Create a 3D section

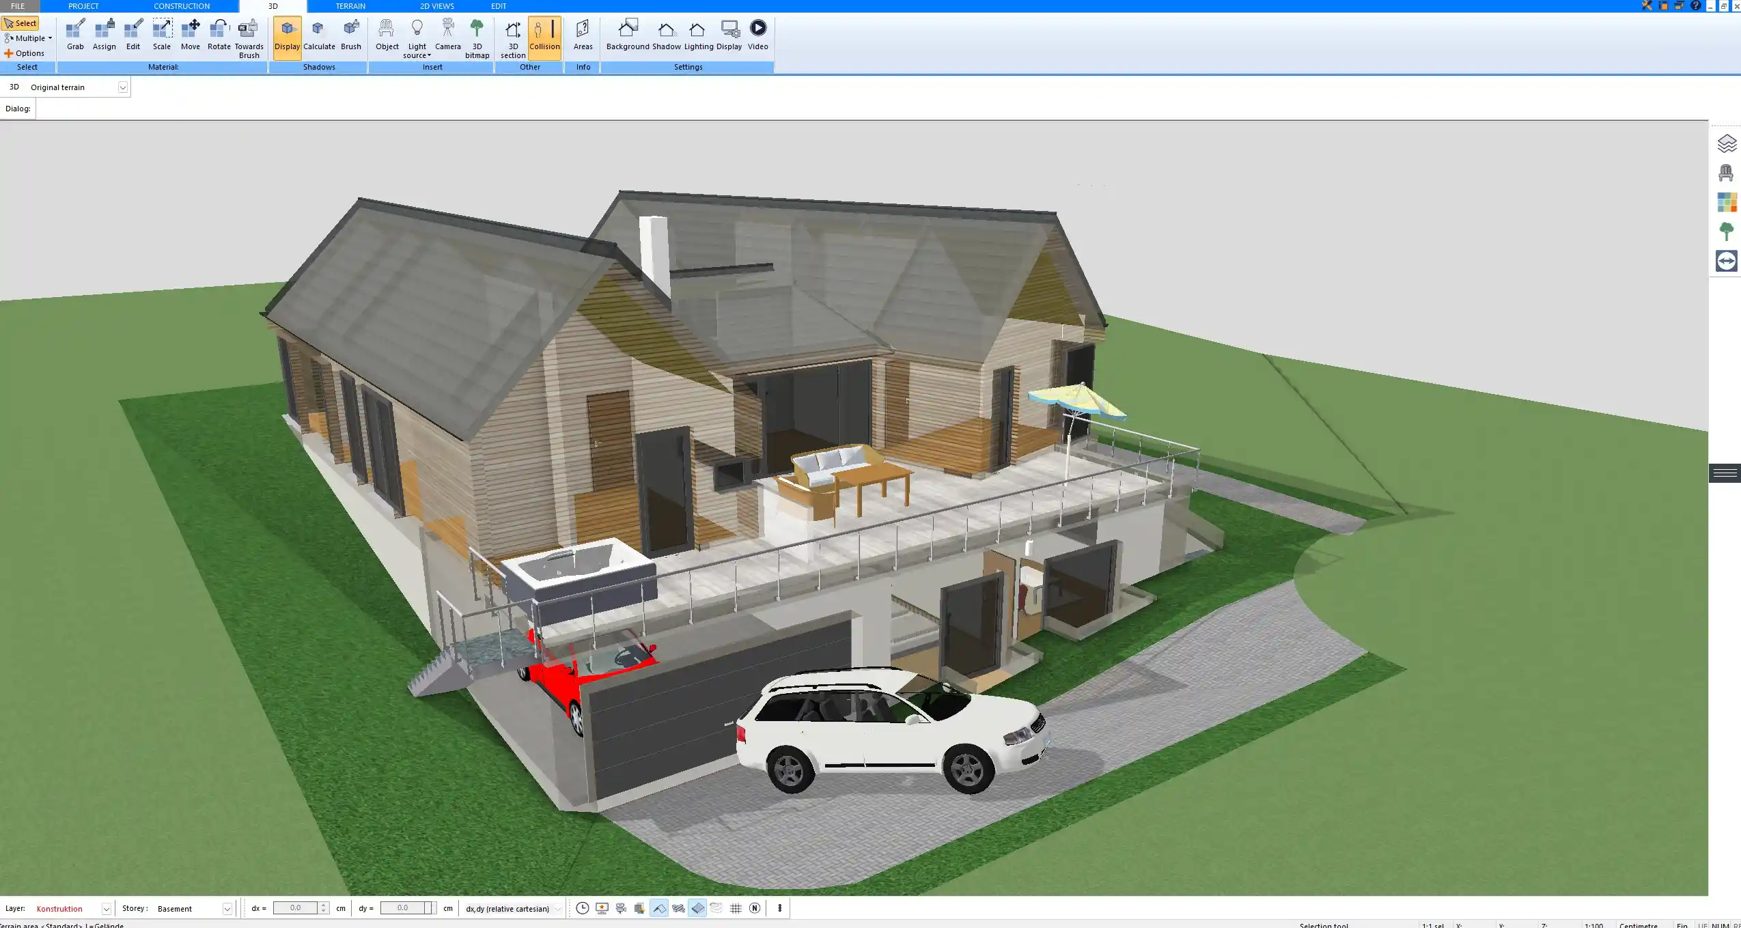[513, 39]
